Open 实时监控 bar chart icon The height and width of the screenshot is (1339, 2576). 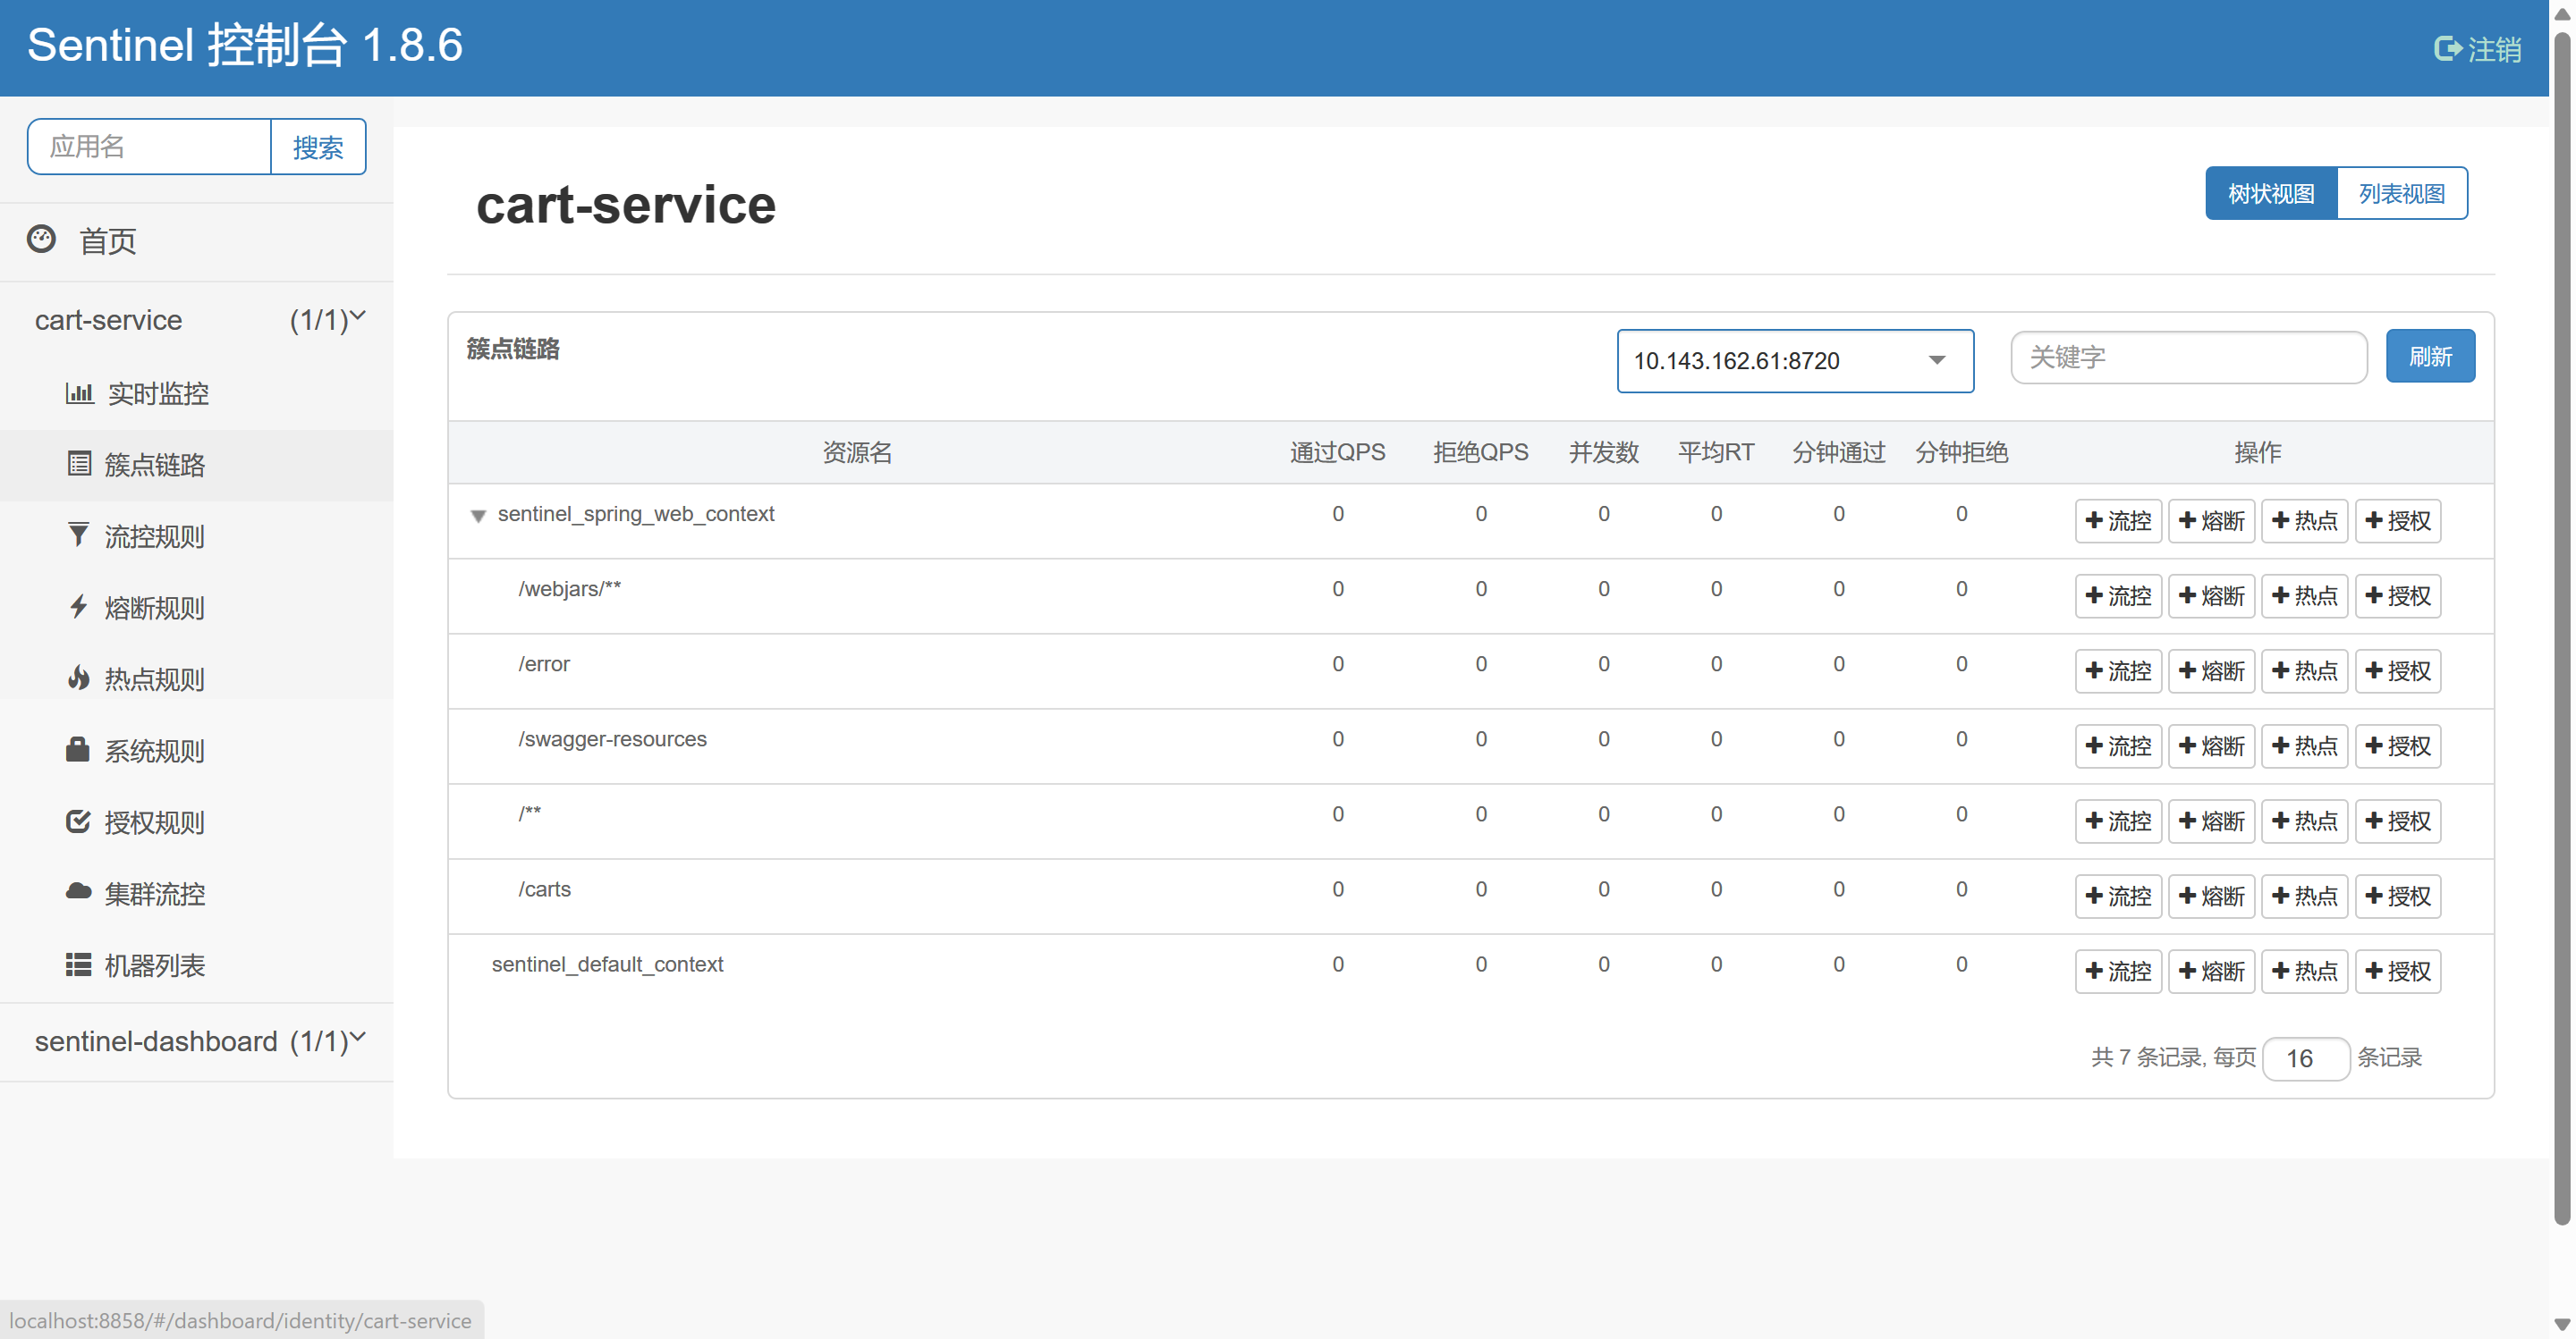tap(79, 392)
